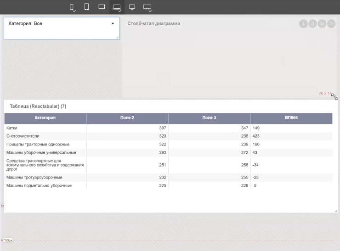This screenshot has width=340, height=251.
Task: Select the portrait phone device preview
Action: pos(72,7)
